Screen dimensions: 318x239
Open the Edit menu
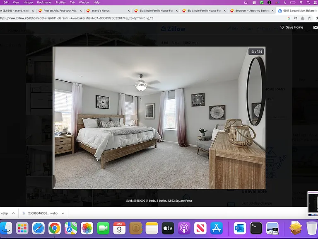click(6, 2)
